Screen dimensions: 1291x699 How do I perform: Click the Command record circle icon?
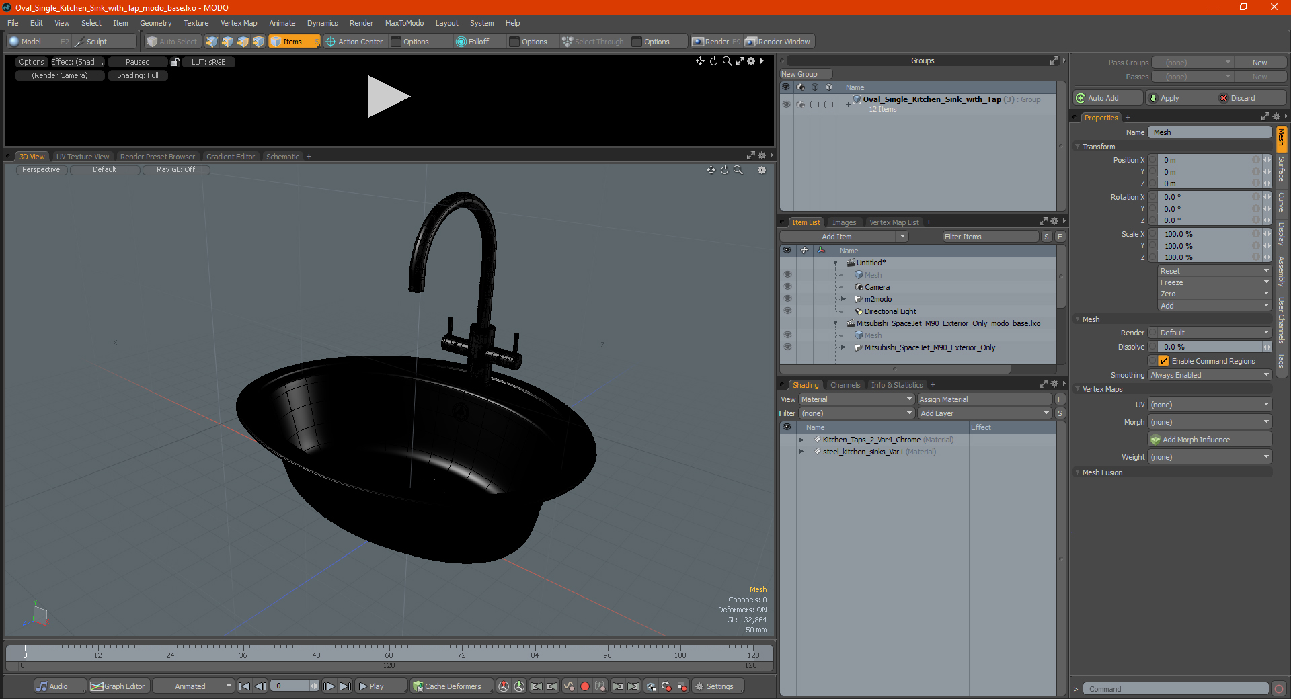pyautogui.click(x=1279, y=689)
